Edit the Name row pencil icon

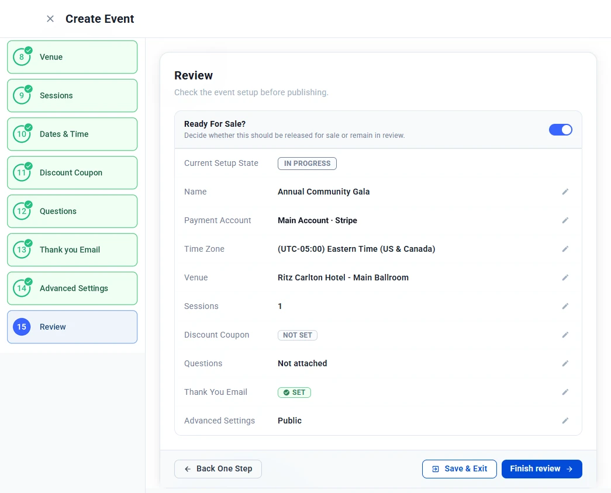[565, 192]
